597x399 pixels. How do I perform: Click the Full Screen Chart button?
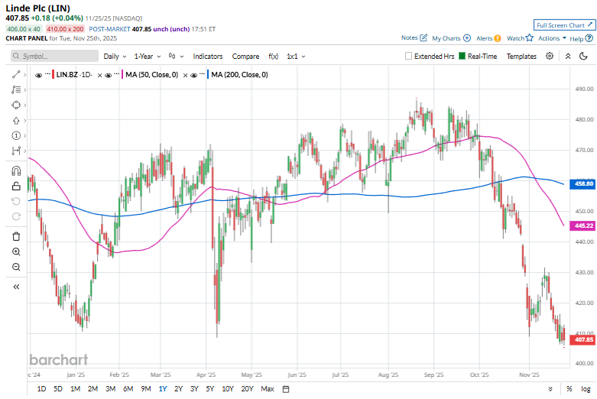coord(564,25)
